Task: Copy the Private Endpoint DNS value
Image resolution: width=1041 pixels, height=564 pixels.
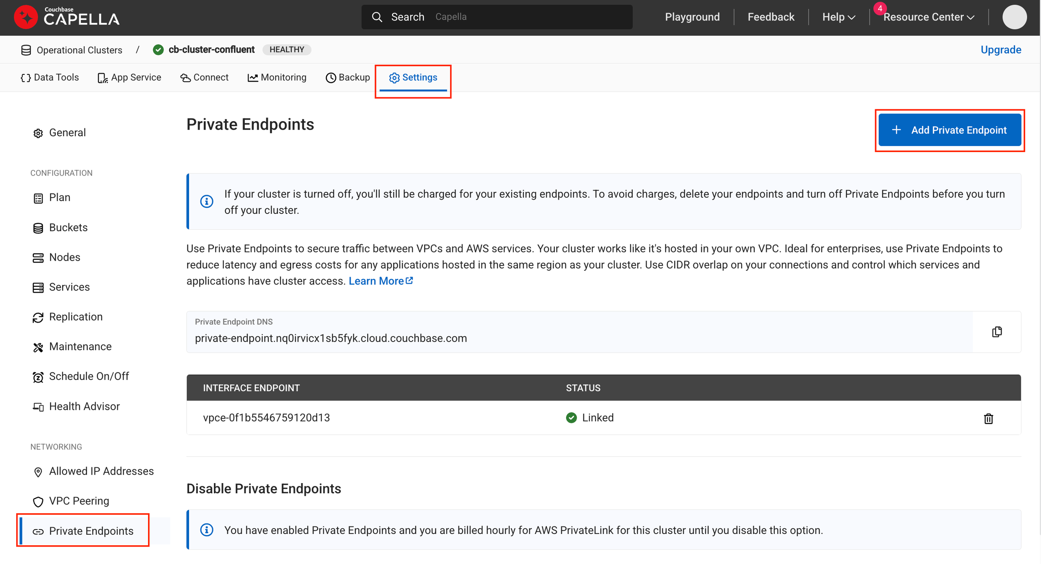Action: click(x=996, y=332)
